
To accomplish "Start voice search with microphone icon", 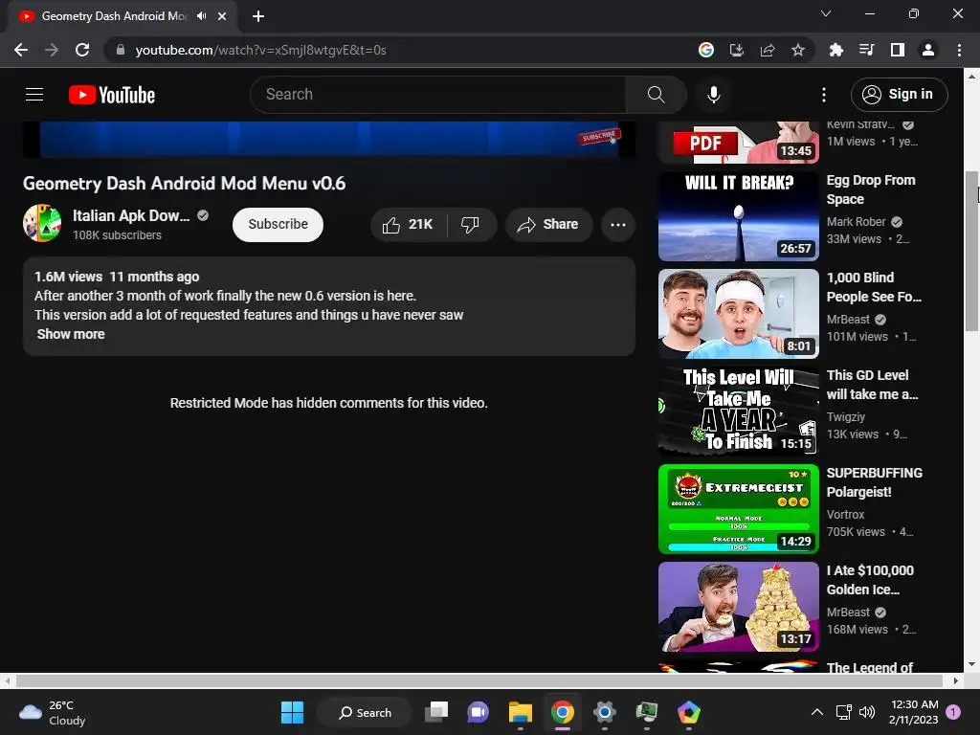I will click(713, 95).
